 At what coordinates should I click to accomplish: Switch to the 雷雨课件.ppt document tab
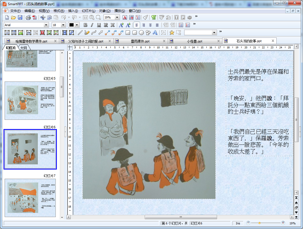(140, 41)
